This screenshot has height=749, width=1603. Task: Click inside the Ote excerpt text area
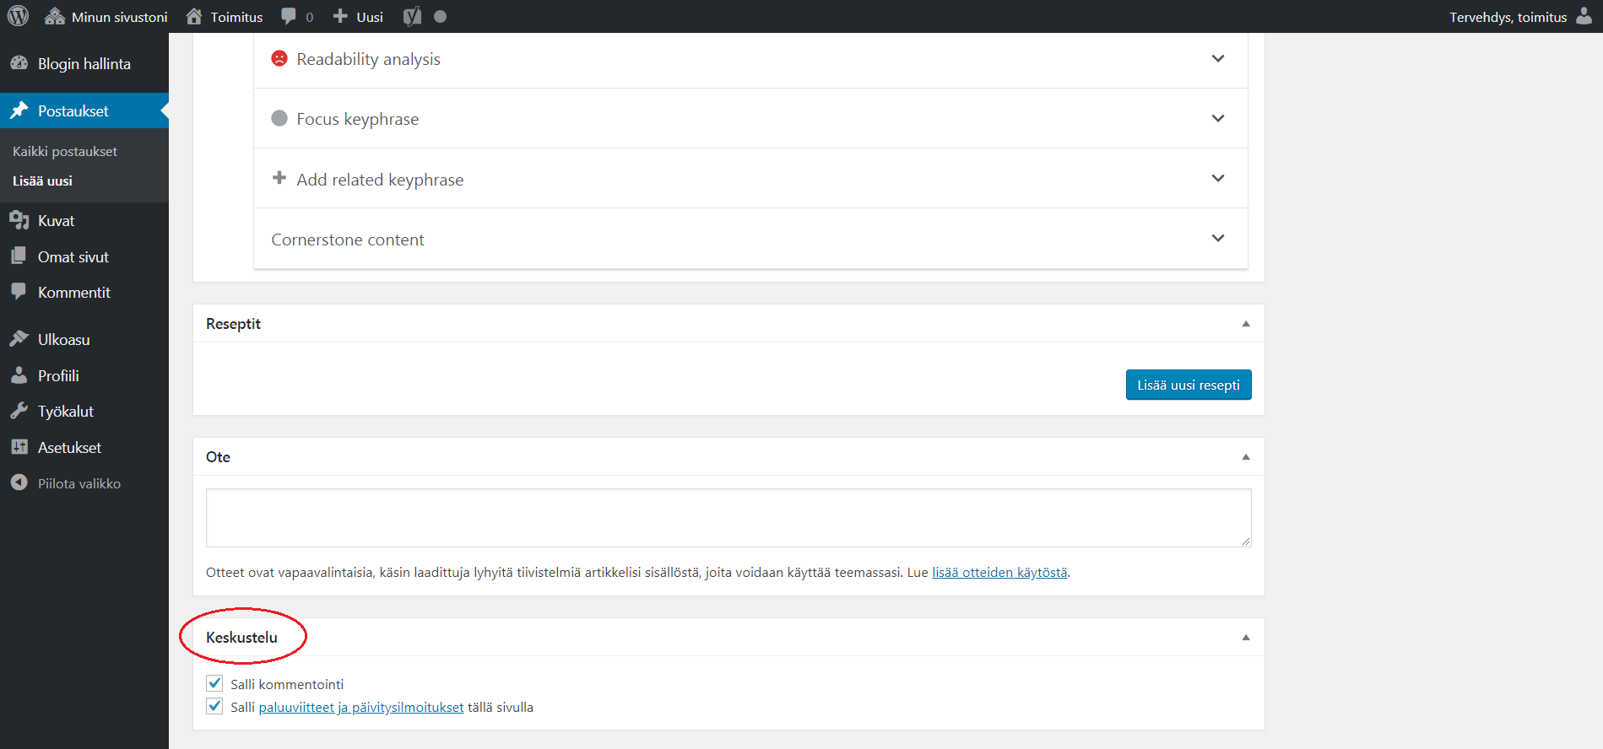click(728, 517)
